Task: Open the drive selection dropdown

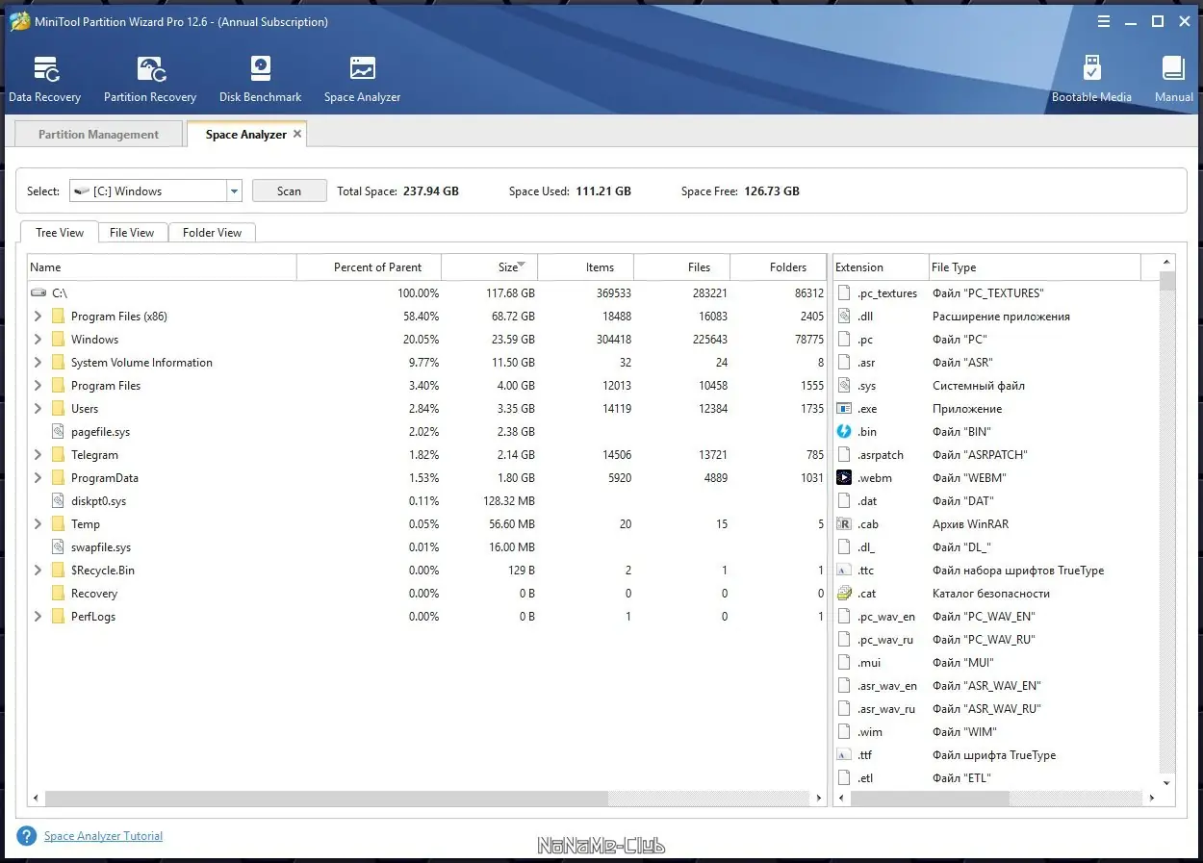Action: [x=234, y=191]
